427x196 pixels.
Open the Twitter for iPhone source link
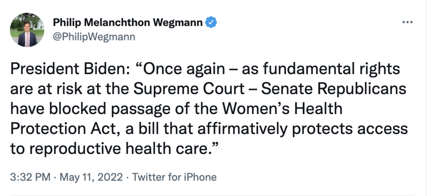click(174, 177)
